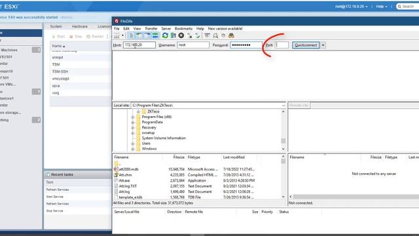The height and width of the screenshot is (236, 419).
Task: Expand the Users tree node
Action: click(132, 144)
